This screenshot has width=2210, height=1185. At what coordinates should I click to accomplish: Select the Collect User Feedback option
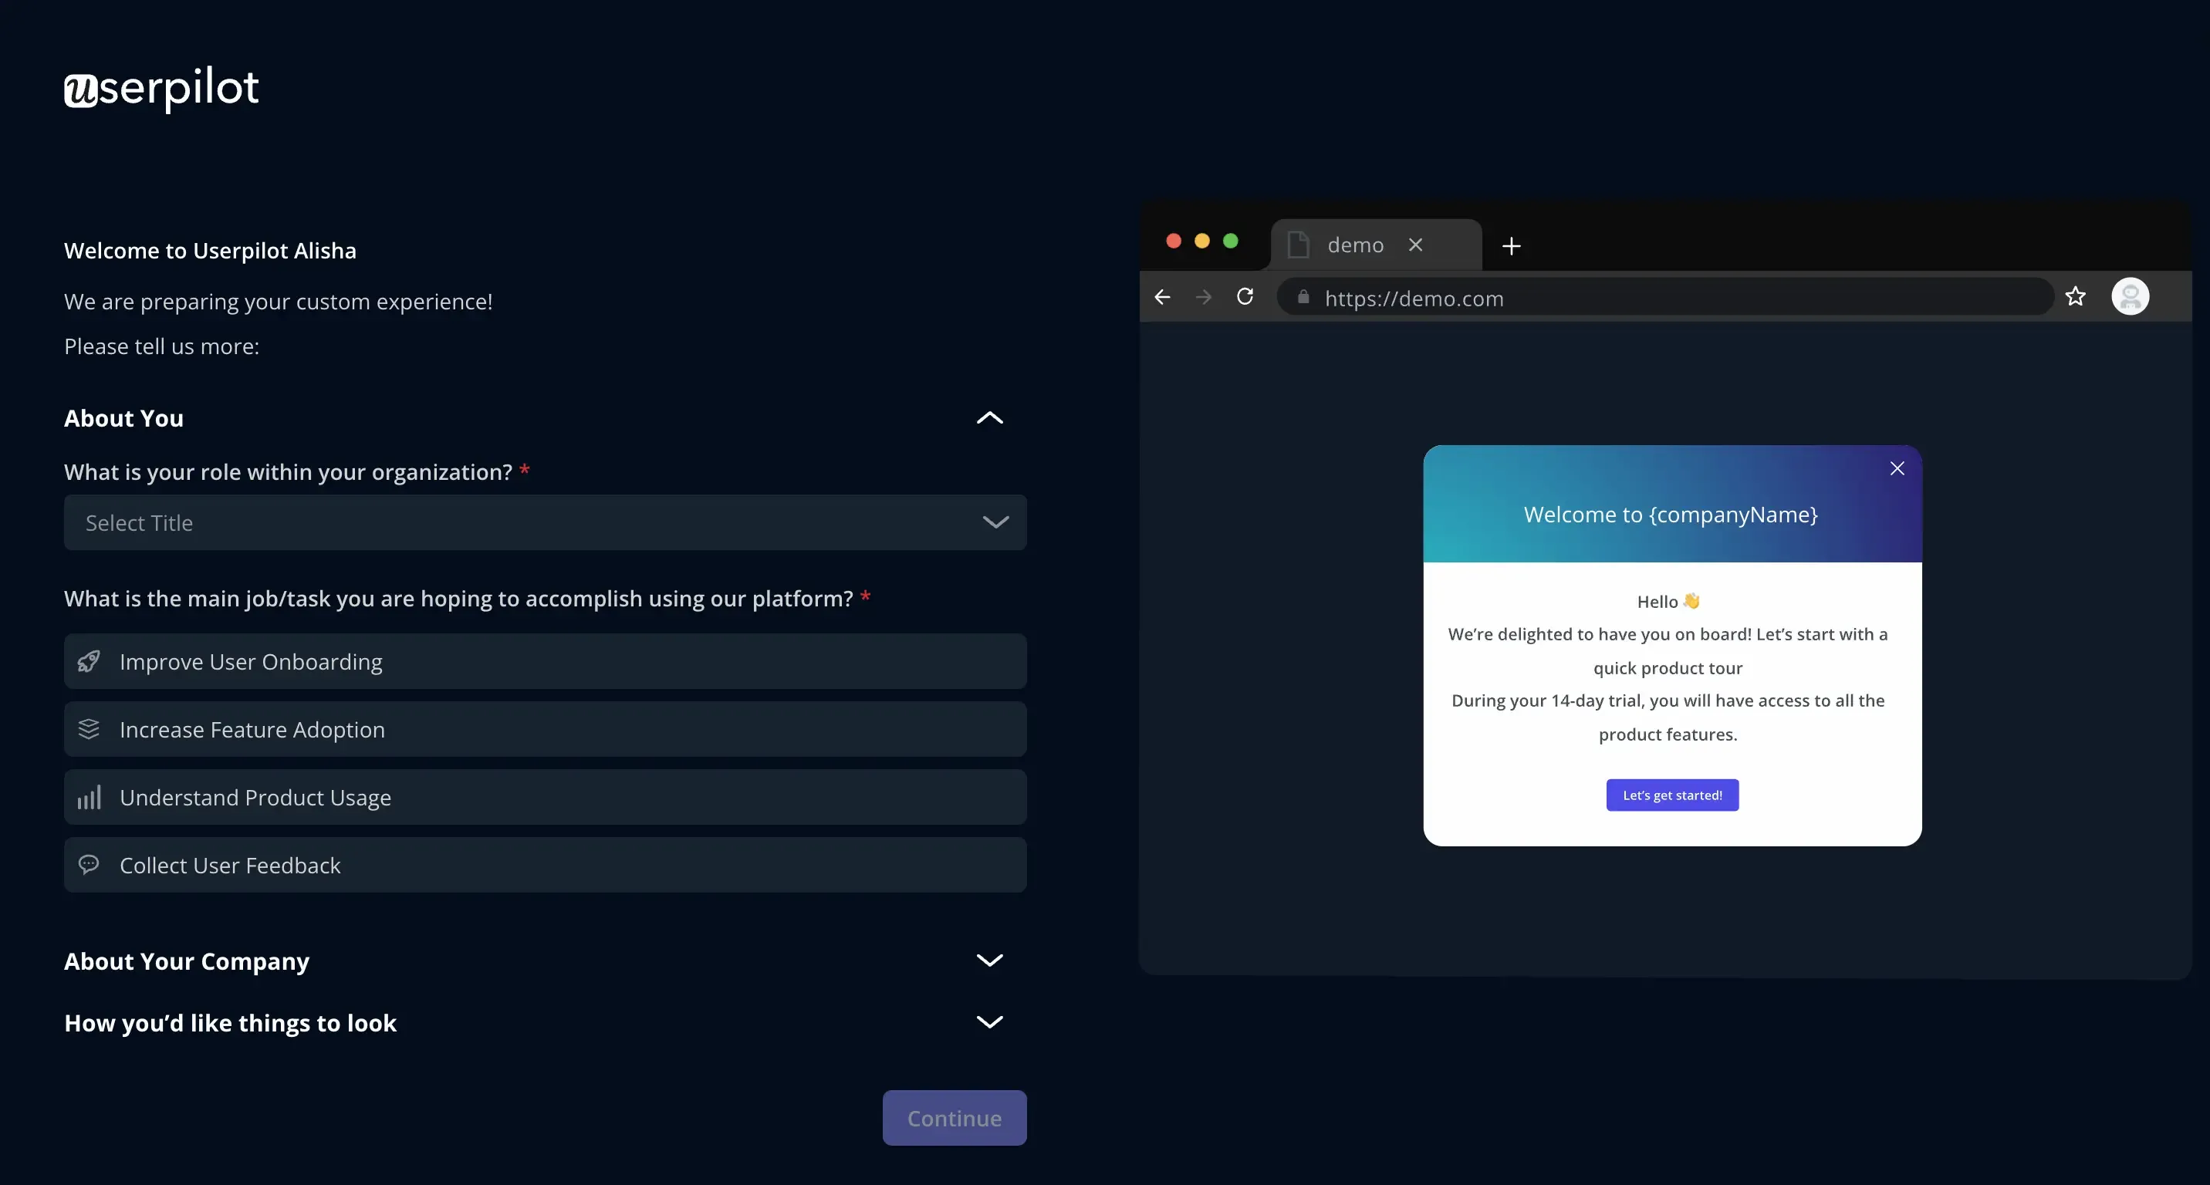click(545, 864)
